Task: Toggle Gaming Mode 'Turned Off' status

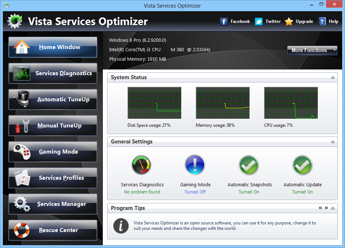Action: 195,192
